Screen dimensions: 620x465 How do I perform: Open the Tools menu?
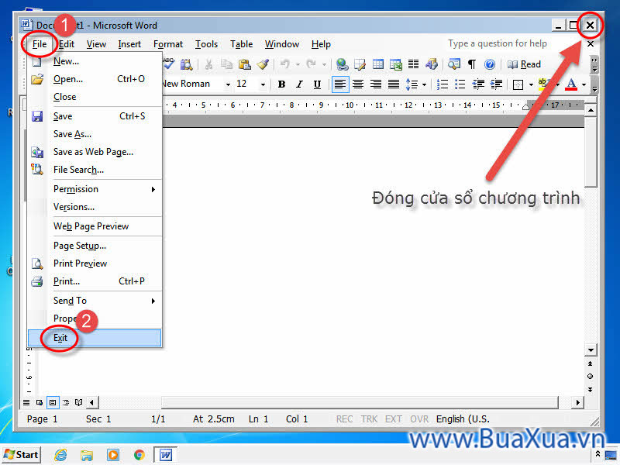[x=206, y=44]
